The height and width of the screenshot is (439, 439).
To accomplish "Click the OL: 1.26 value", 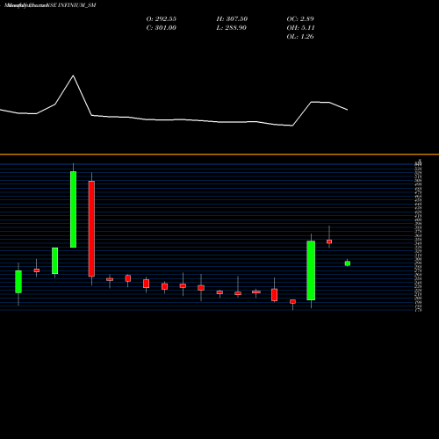I will click(300, 37).
